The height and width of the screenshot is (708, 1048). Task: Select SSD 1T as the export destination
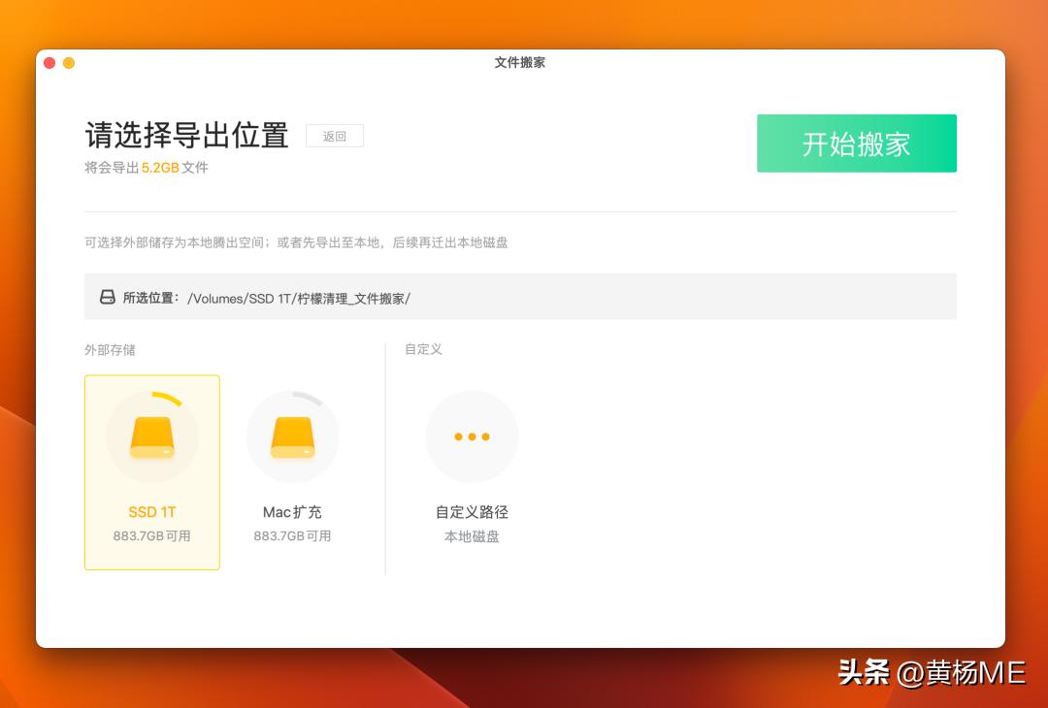coord(151,472)
